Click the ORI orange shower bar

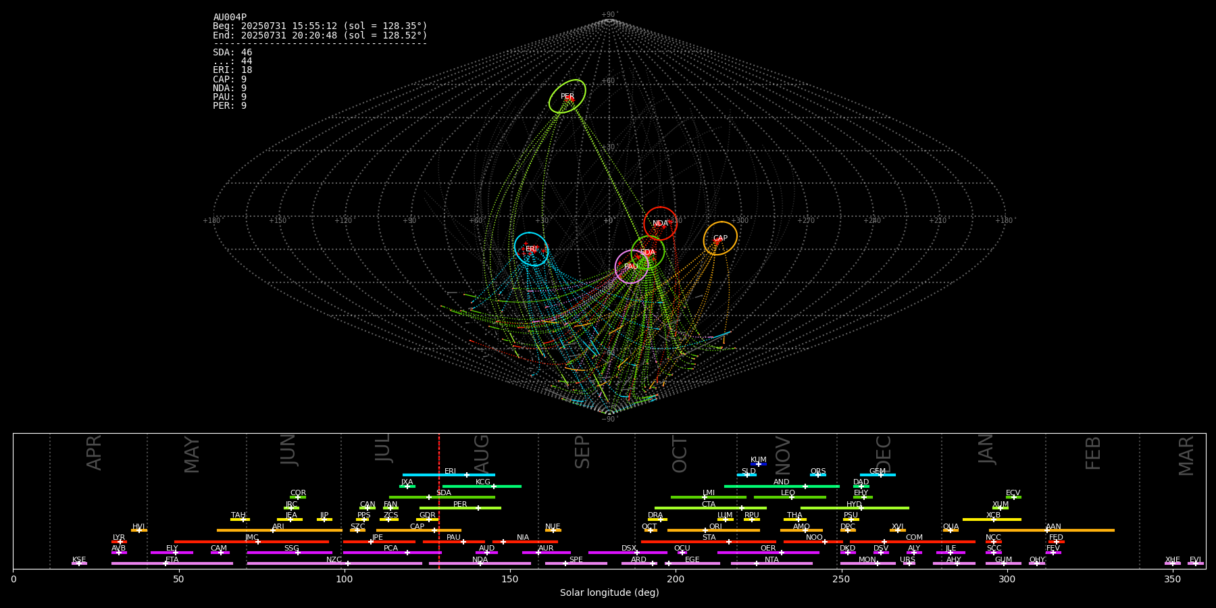pyautogui.click(x=713, y=530)
